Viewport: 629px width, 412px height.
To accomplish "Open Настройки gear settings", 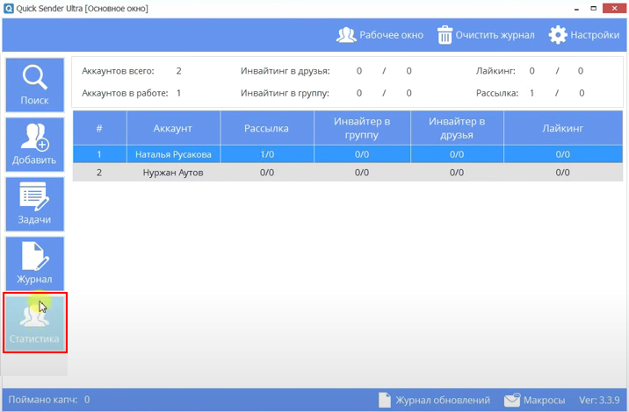I will tap(558, 35).
